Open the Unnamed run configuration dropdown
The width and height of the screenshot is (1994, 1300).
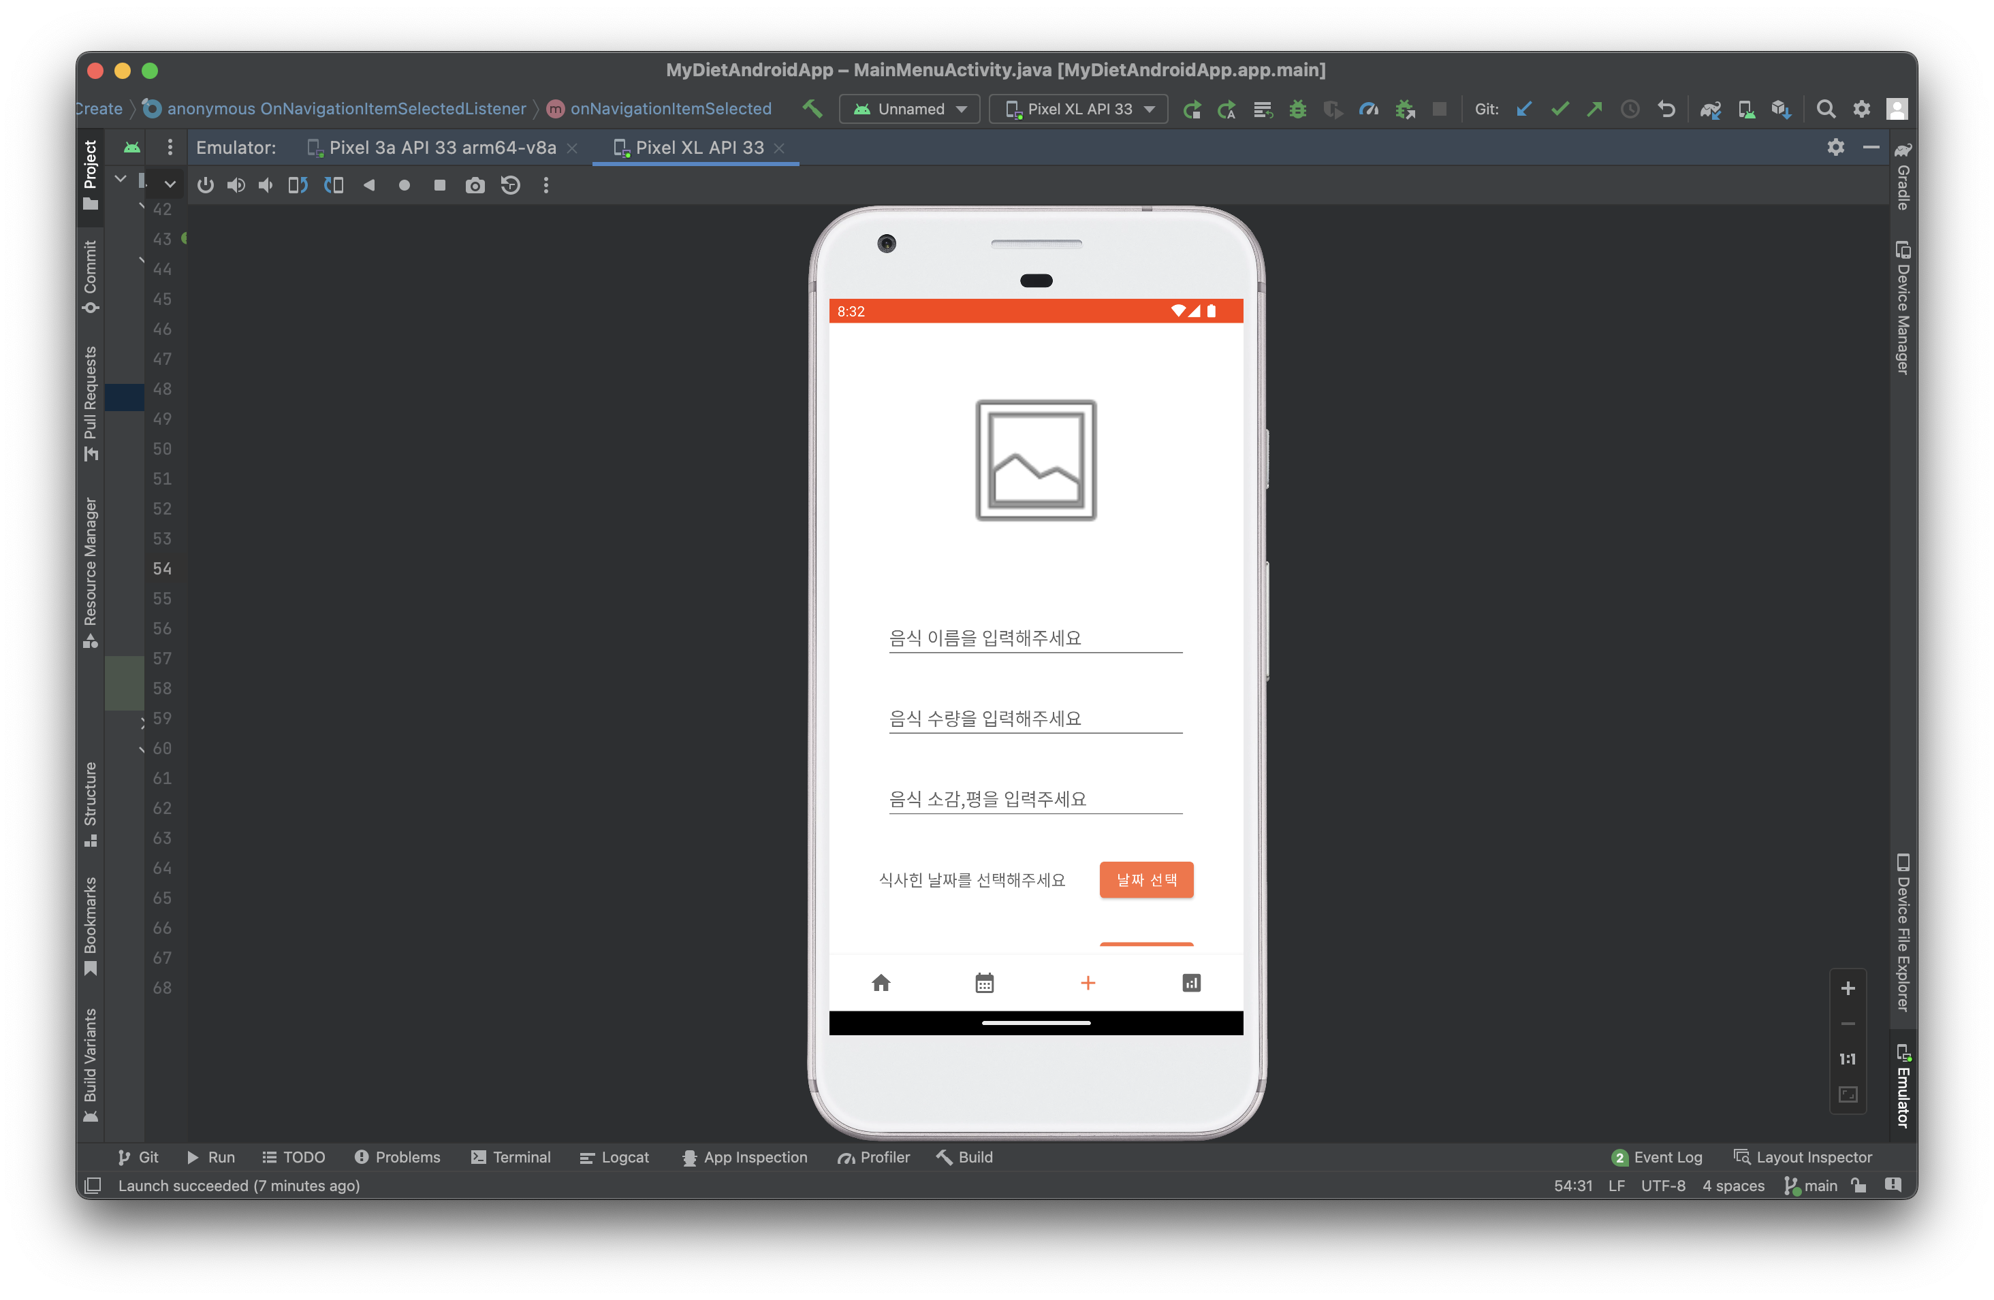909,109
